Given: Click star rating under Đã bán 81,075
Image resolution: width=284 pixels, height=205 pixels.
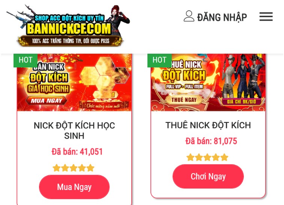Looking at the screenshot, I should [x=207, y=157].
